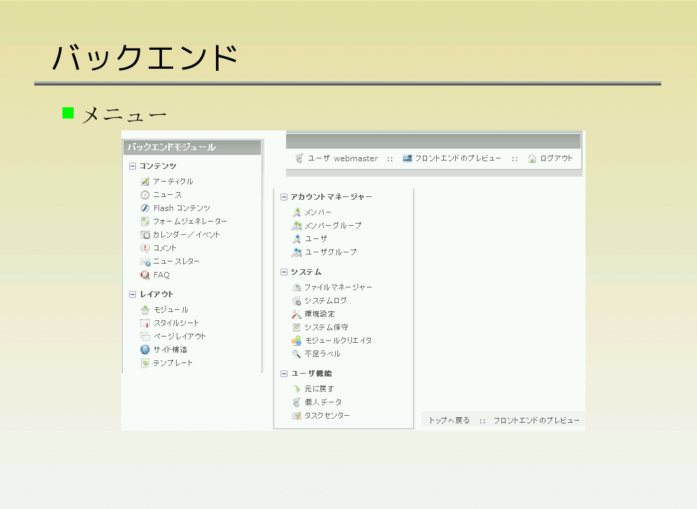Image resolution: width=697 pixels, height=509 pixels.
Task: Open メンバーグループ
Action: click(x=333, y=226)
